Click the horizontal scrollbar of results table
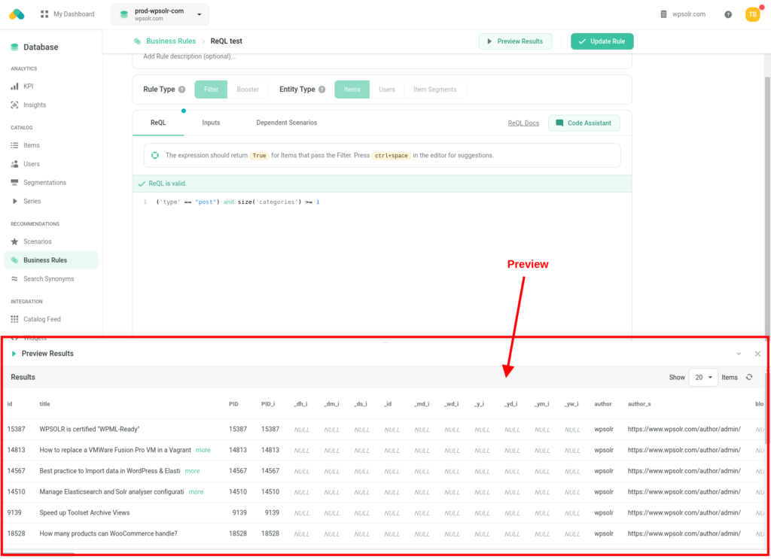The image size is (771, 559). (x=39, y=554)
